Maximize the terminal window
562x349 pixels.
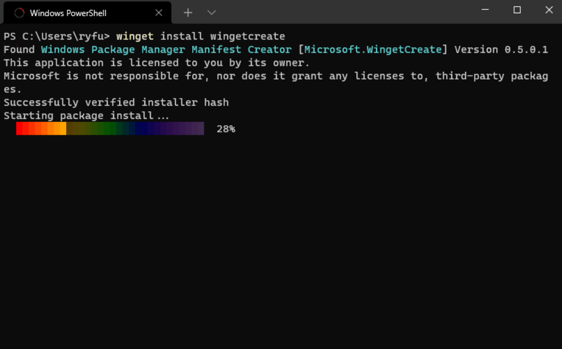pyautogui.click(x=517, y=10)
